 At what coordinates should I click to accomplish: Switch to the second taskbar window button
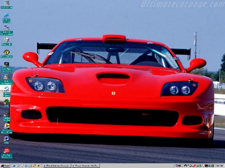(x=86, y=166)
